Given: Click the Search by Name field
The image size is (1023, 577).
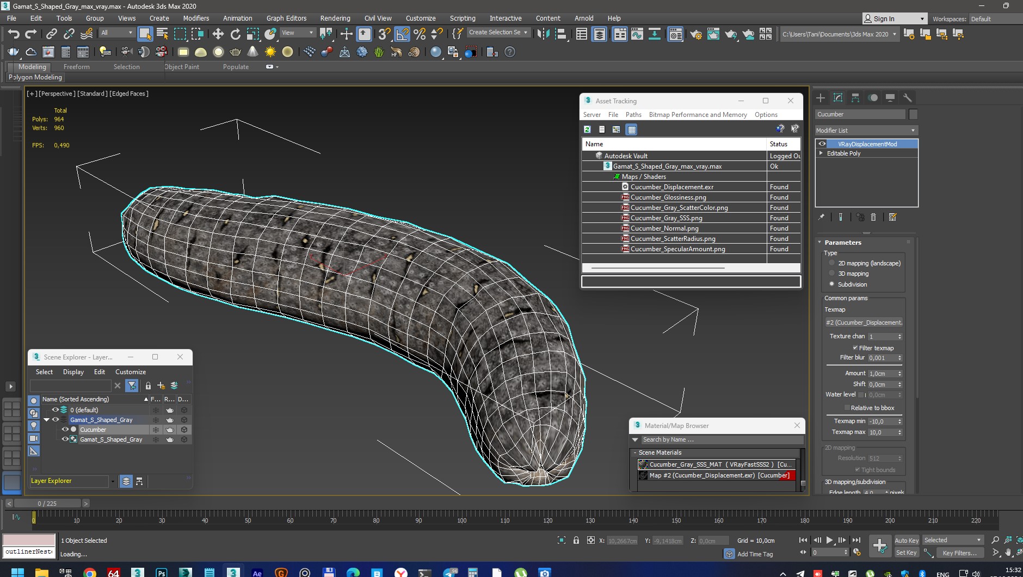Looking at the screenshot, I should tap(722, 439).
